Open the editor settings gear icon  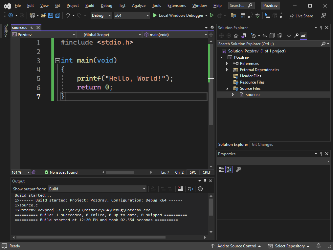coord(212,27)
